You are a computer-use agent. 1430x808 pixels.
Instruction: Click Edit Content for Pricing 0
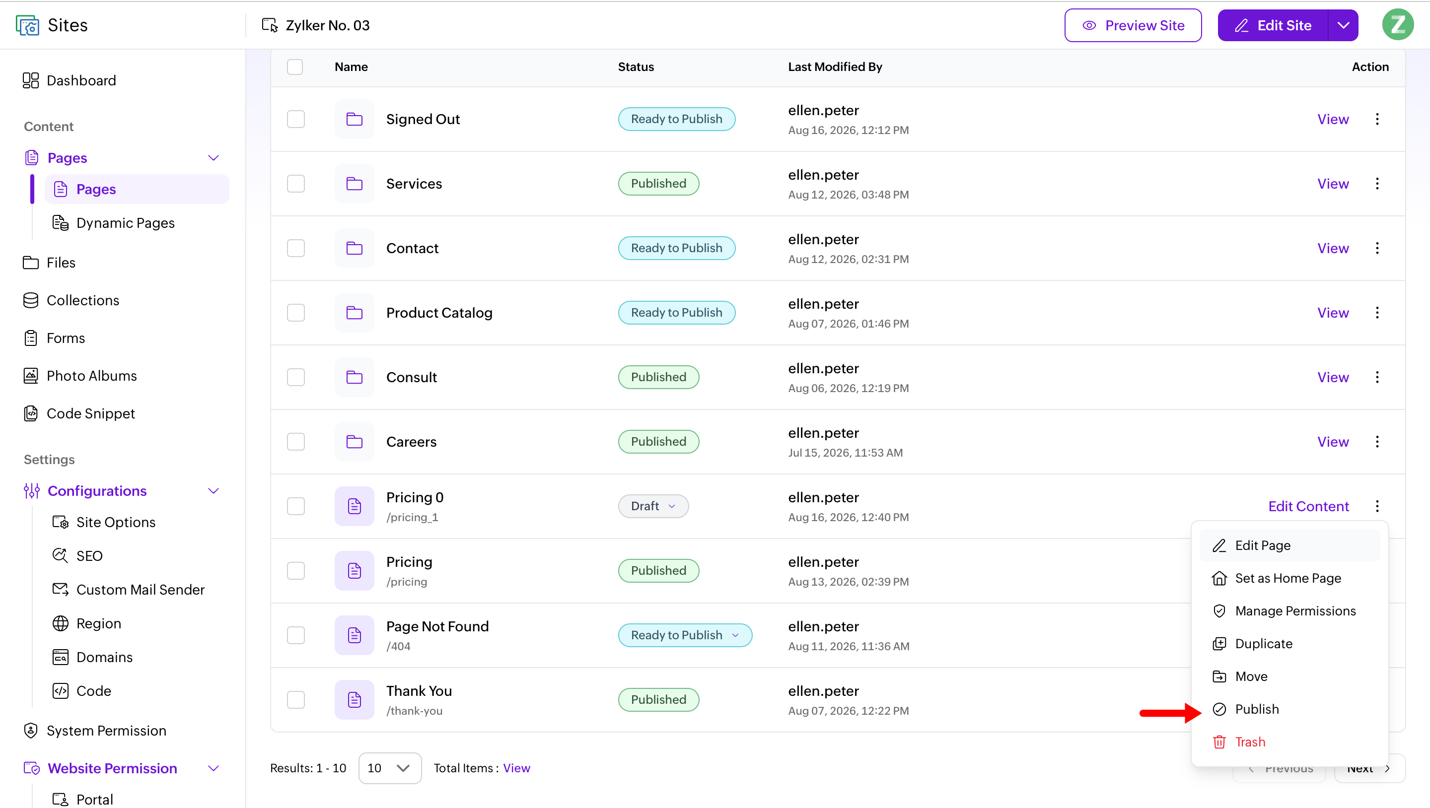pos(1308,506)
